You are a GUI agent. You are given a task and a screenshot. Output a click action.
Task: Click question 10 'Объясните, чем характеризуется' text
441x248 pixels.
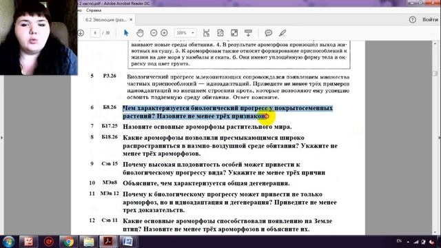(x=206, y=183)
